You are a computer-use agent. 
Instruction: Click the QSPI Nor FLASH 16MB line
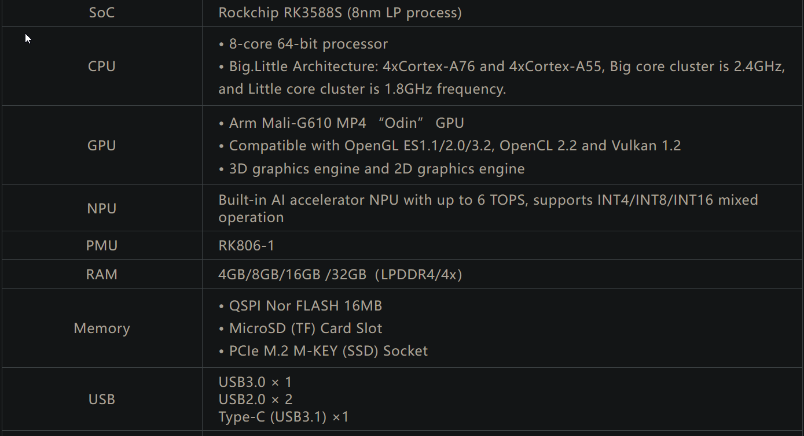pos(300,305)
